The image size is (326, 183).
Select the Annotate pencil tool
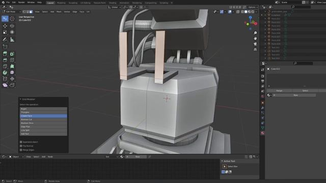[x=5, y=40]
